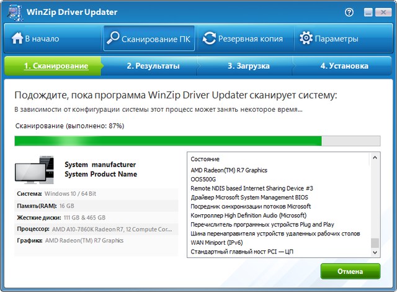Click the gear icon of Параметры

306,38
